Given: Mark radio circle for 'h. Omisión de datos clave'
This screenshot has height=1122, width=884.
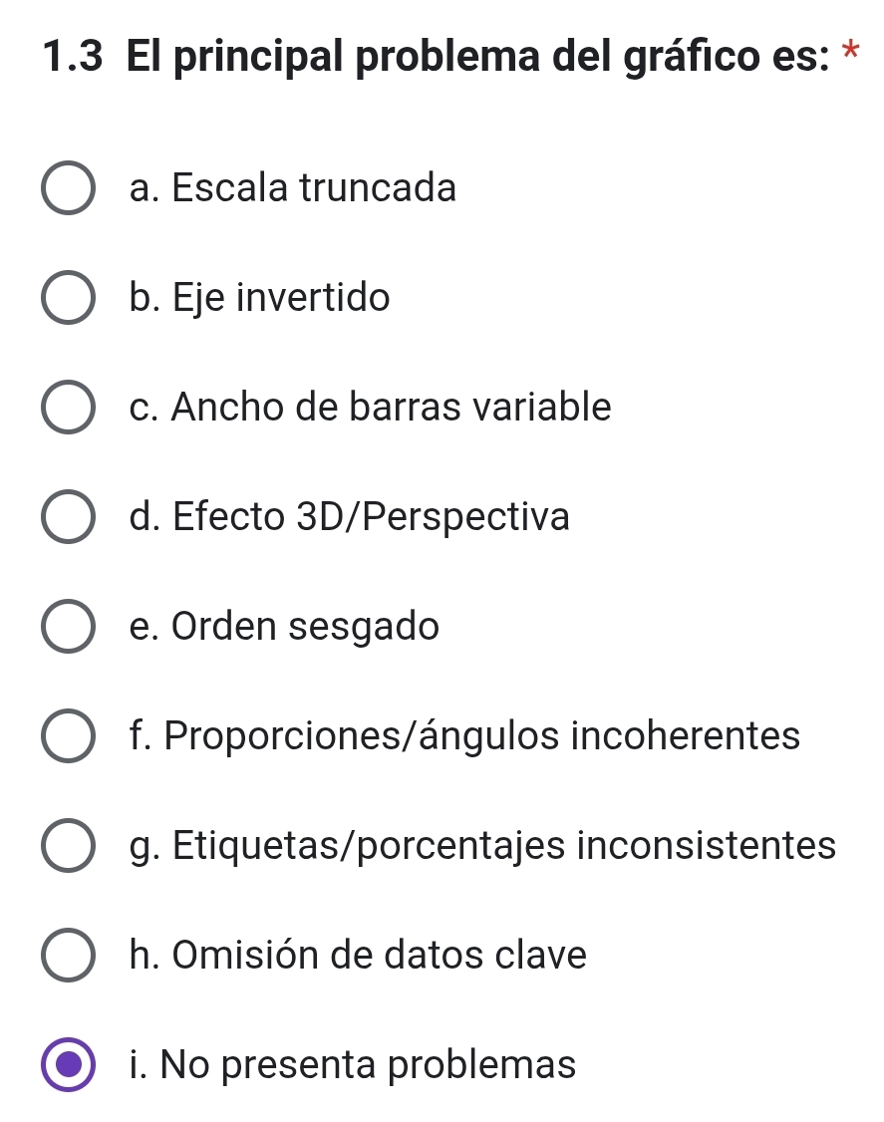Looking at the screenshot, I should point(69,957).
